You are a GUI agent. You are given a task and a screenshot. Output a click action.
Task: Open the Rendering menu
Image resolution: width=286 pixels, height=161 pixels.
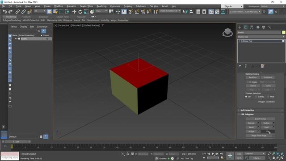coord(101,6)
